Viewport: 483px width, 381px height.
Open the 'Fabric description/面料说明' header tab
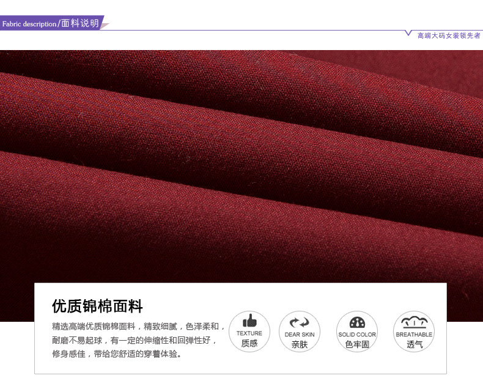pos(51,24)
